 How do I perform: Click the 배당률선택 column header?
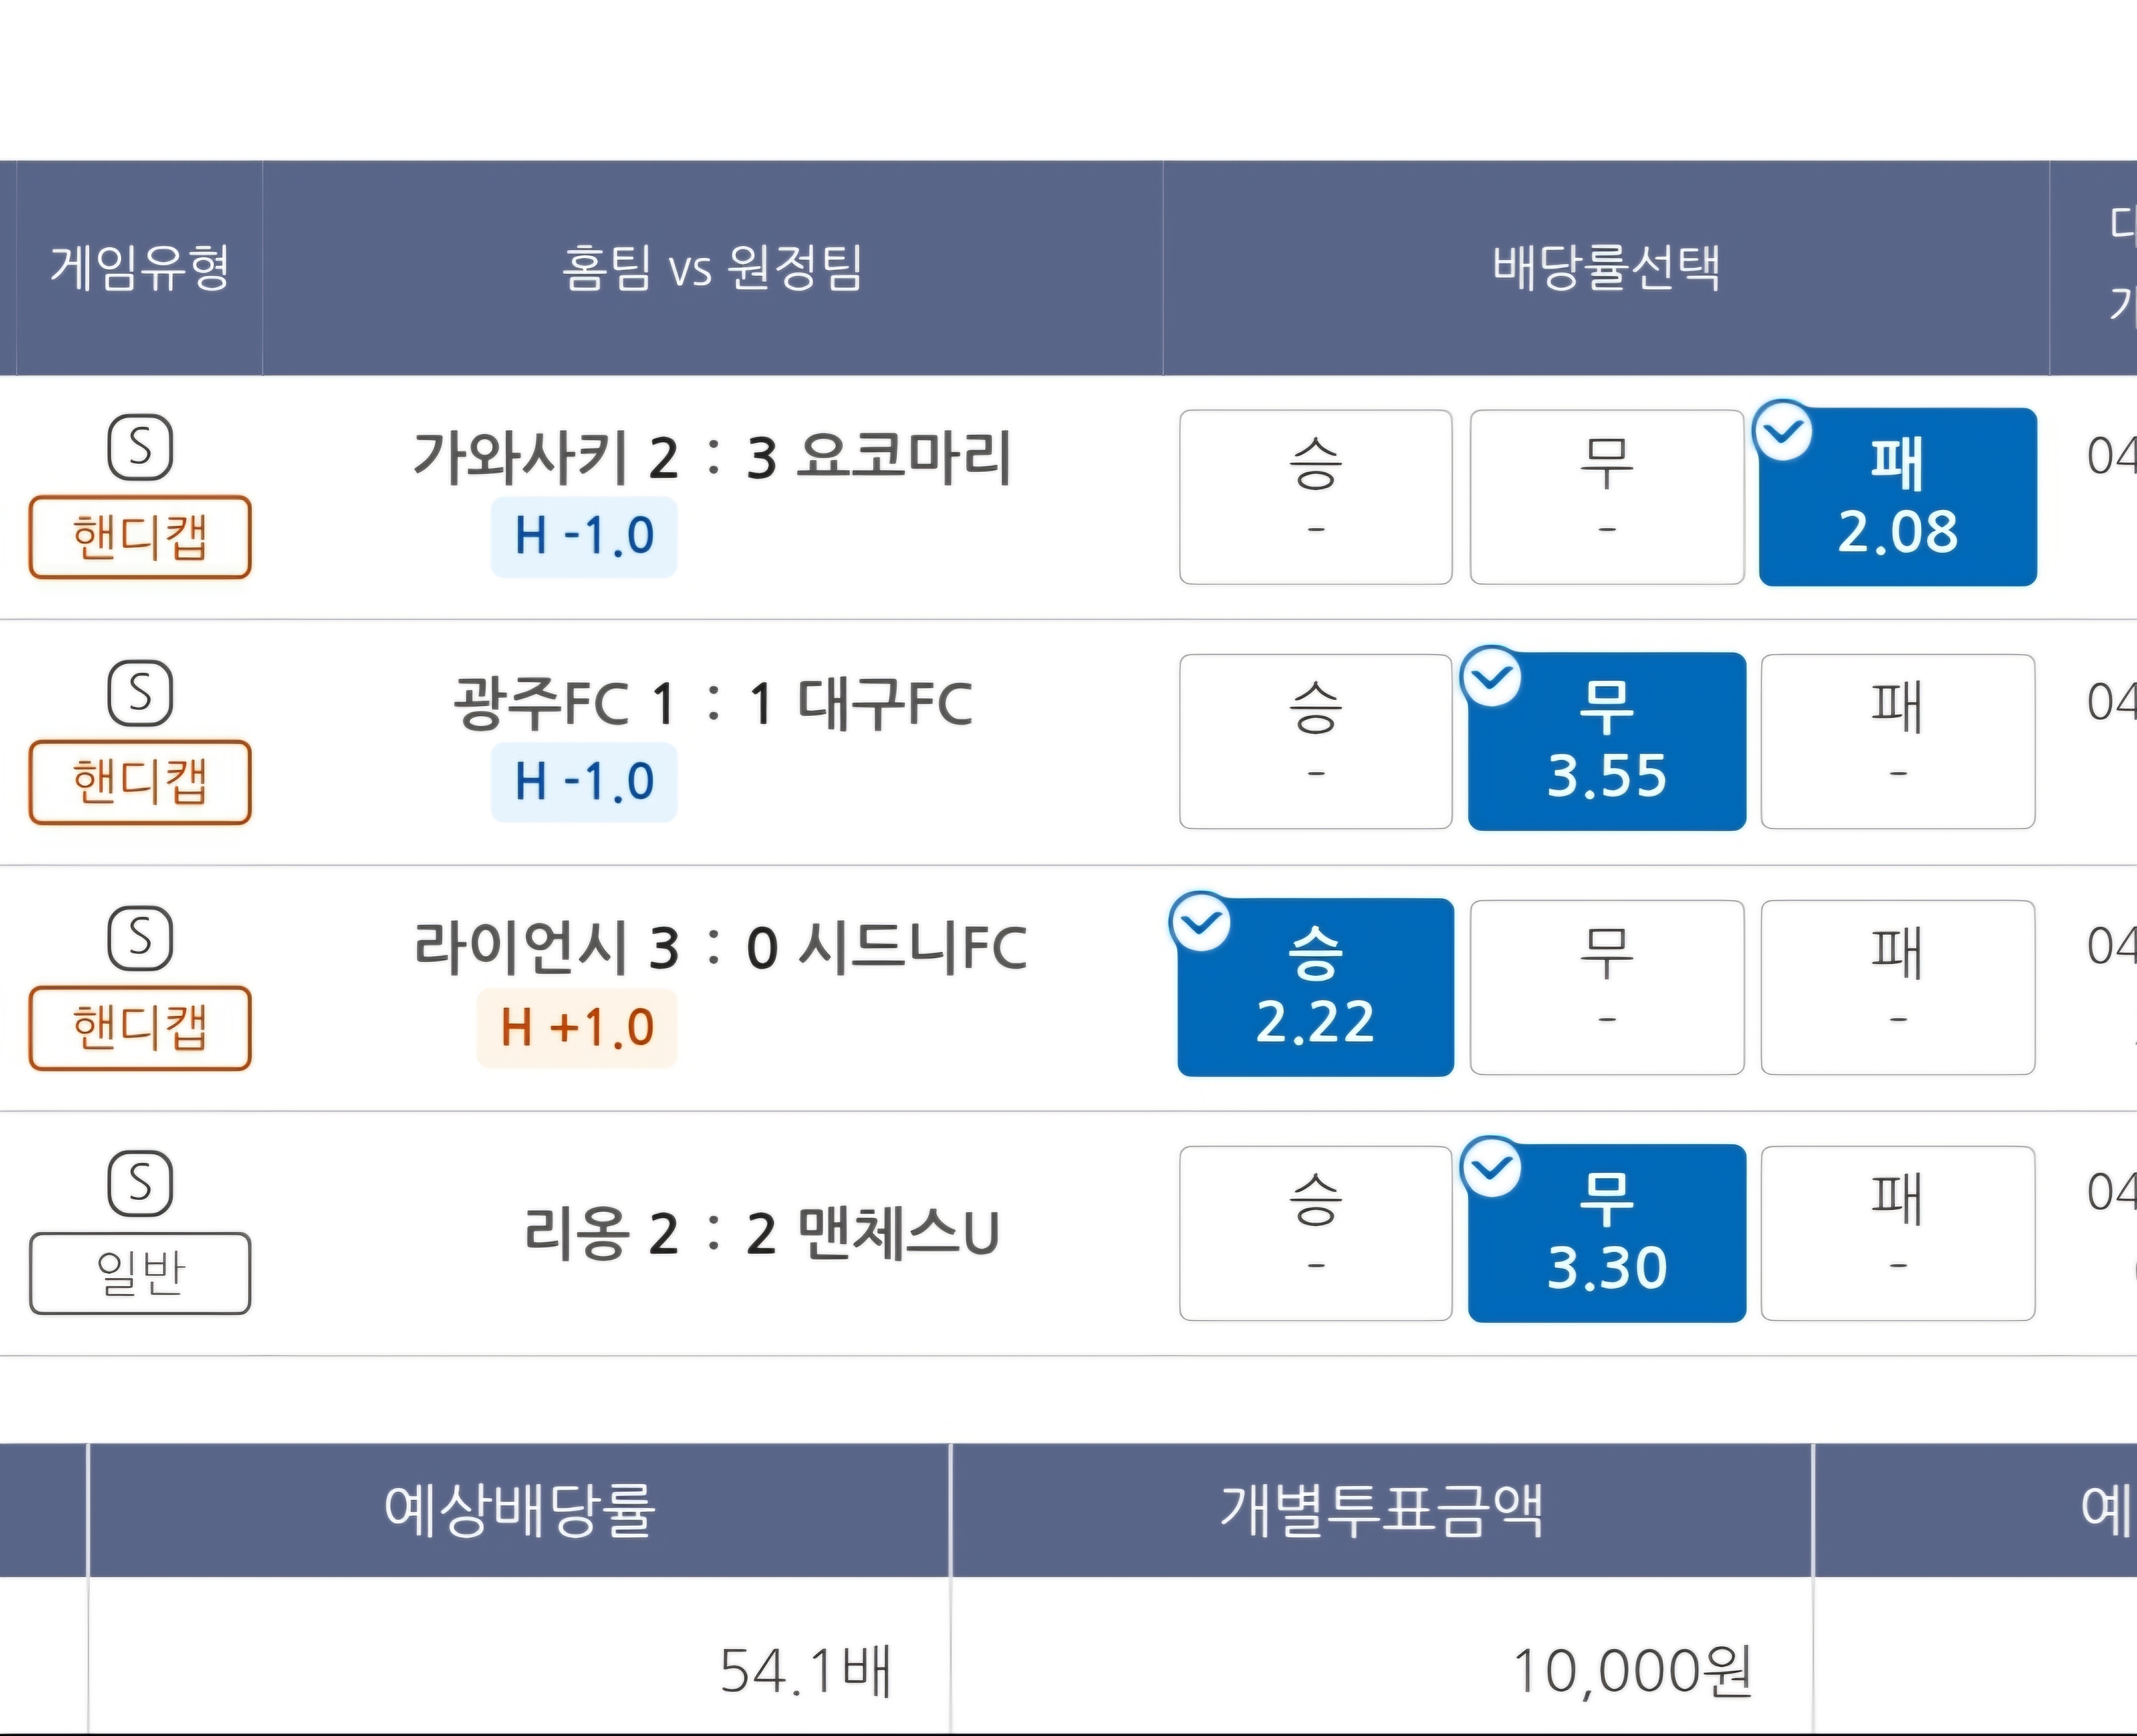1606,268
